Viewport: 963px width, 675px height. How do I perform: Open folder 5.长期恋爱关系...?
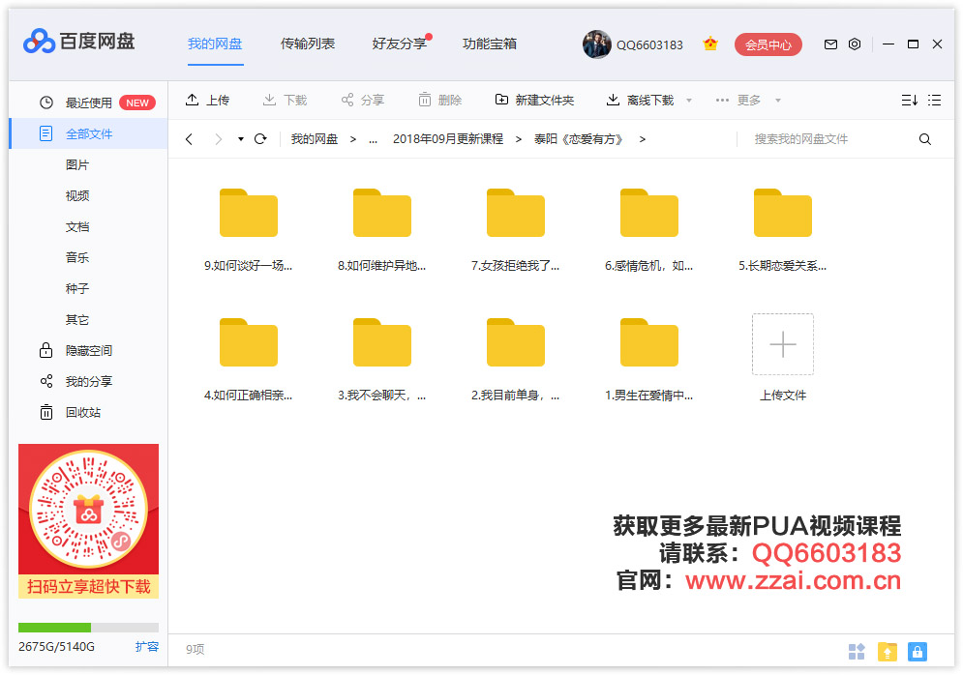(783, 229)
